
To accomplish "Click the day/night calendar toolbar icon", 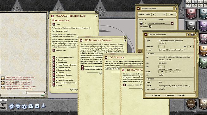I will click(x=188, y=5).
